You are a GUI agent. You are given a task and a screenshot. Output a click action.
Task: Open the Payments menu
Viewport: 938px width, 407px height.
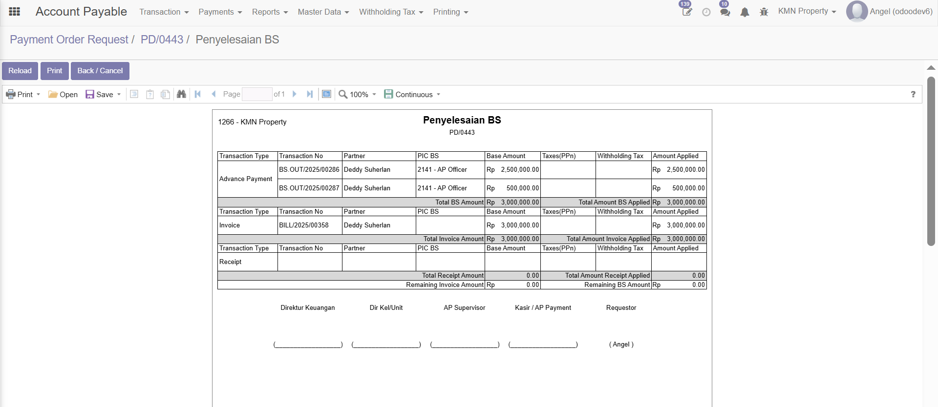coord(220,12)
